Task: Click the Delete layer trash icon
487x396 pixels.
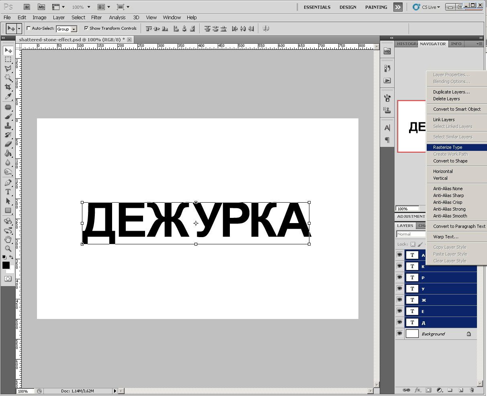Action: (x=472, y=390)
